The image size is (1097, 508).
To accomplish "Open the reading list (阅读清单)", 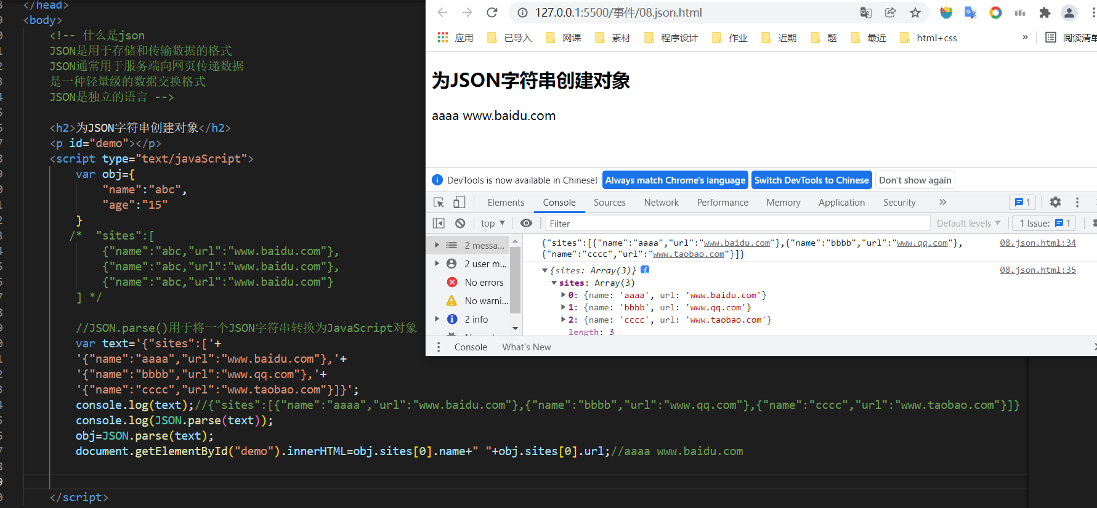I will [1071, 38].
